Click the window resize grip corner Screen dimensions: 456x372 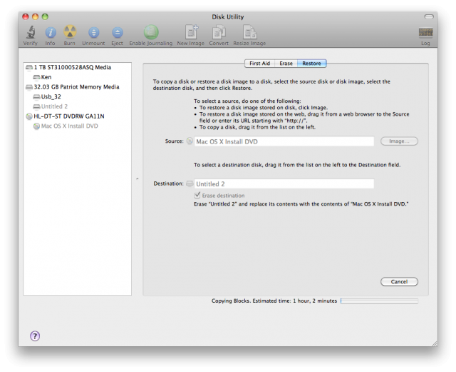coord(435,343)
